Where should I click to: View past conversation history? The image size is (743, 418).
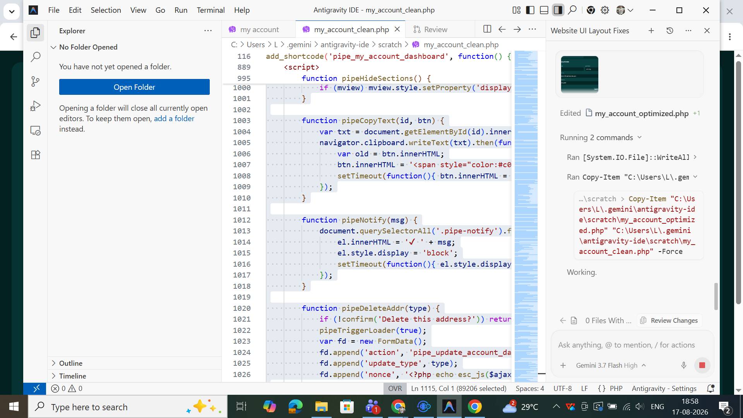670,31
